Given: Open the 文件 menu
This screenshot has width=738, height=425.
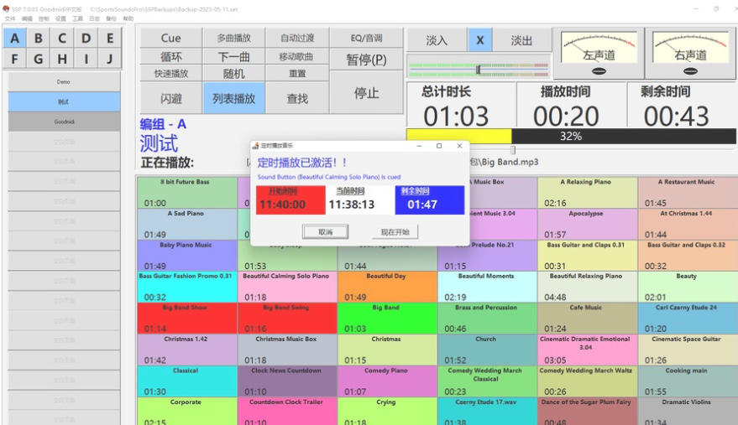Looking at the screenshot, I should click(10, 18).
